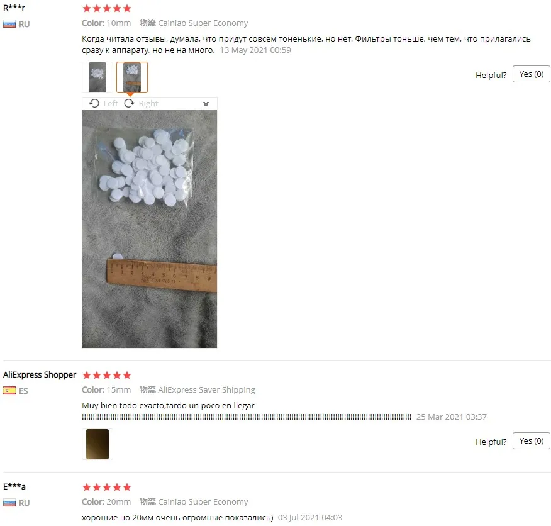The image size is (551, 526).
Task: Click five-star rating on R***r's review
Action: (107, 8)
